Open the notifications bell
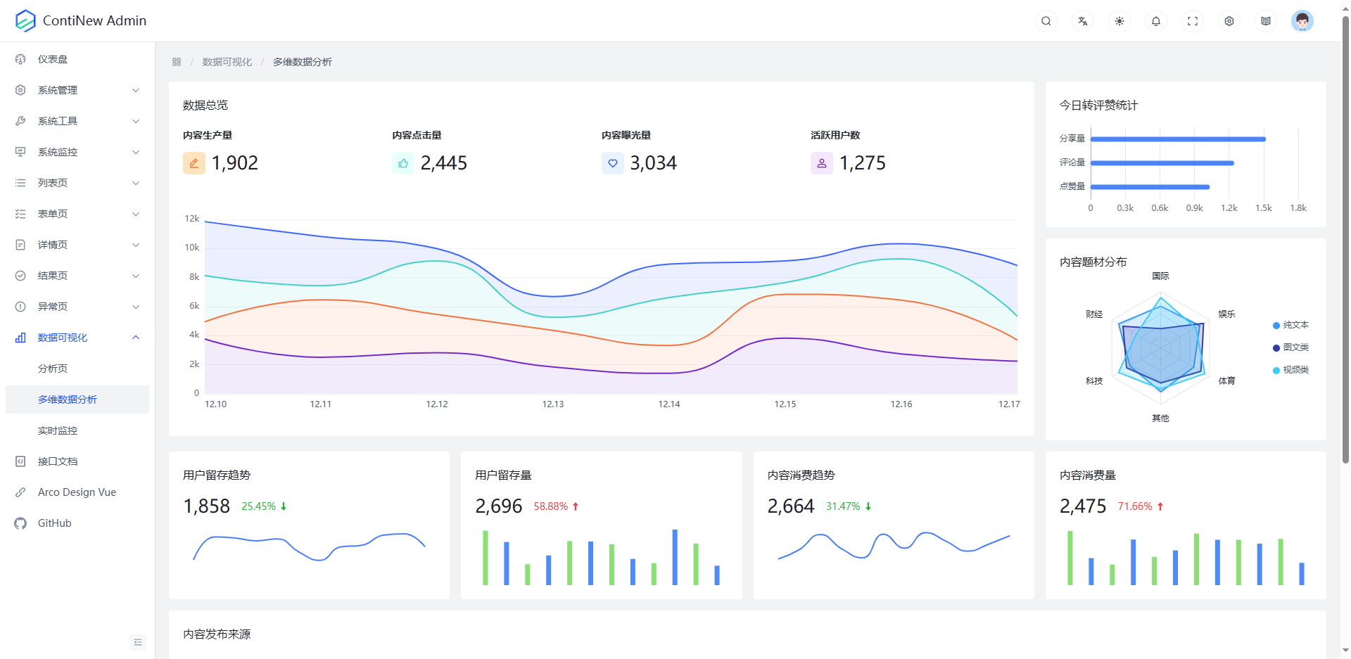 click(1156, 21)
